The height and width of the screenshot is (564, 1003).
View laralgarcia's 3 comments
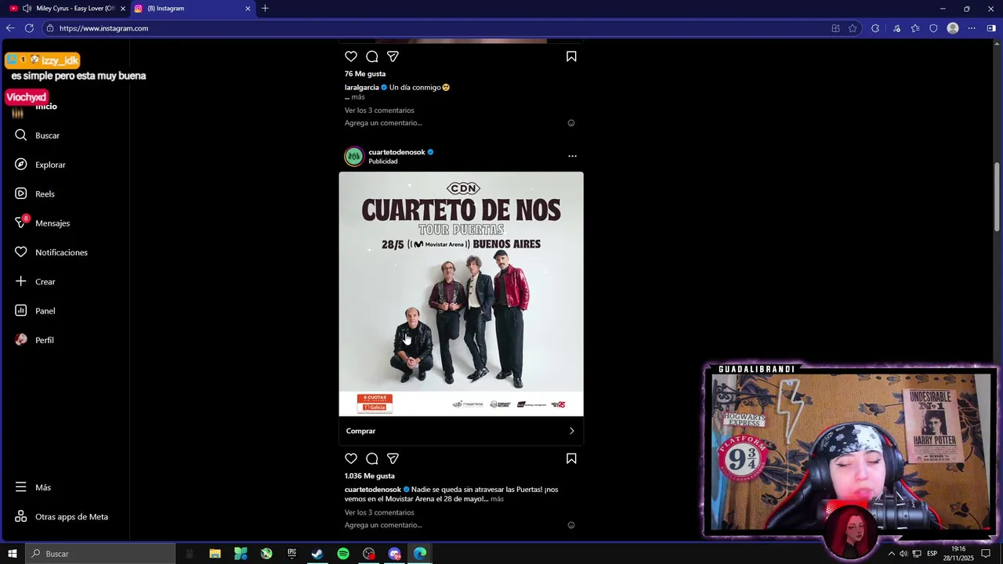[x=379, y=110]
